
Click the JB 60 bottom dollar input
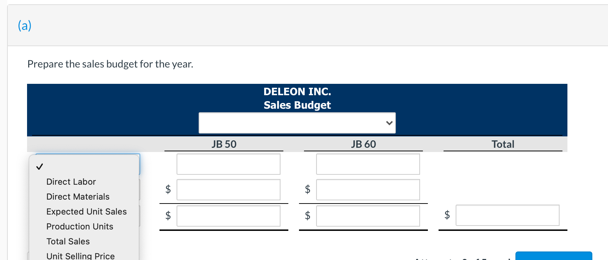368,216
